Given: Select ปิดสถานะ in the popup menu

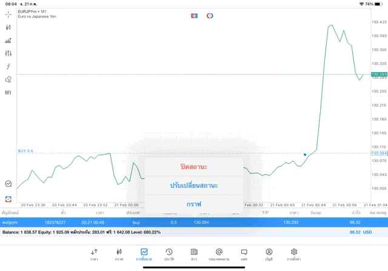Looking at the screenshot, I should pos(194,167).
